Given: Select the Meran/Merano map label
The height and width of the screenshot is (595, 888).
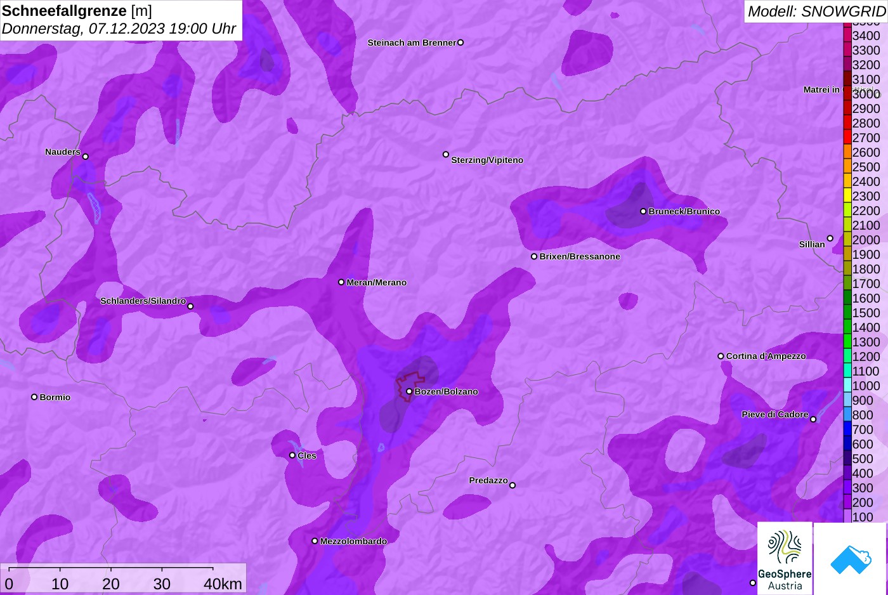Looking at the screenshot, I should [x=377, y=282].
